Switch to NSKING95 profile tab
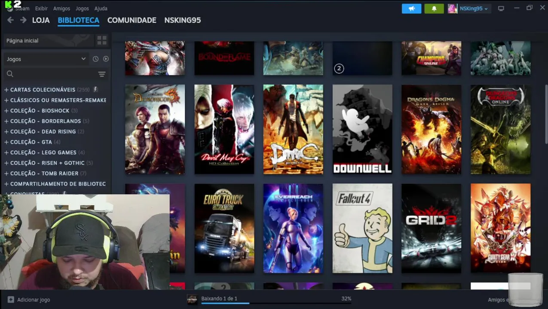The height and width of the screenshot is (309, 548). pos(182,20)
